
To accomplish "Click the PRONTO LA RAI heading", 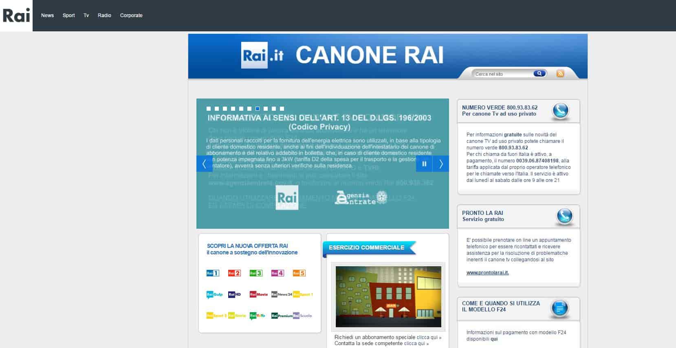I will coord(482,213).
